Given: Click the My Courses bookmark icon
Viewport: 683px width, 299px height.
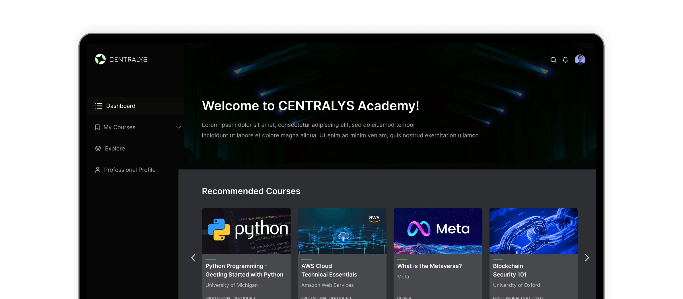Looking at the screenshot, I should [x=97, y=127].
